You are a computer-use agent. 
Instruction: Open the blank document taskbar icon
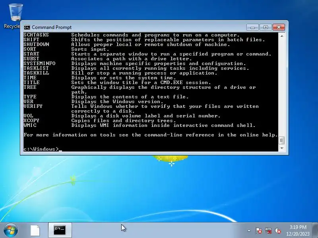35,230
